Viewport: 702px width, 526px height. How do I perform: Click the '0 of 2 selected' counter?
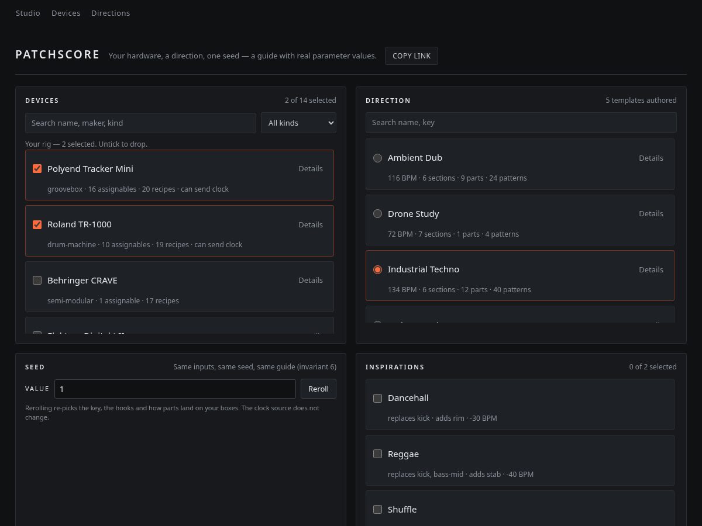[653, 367]
